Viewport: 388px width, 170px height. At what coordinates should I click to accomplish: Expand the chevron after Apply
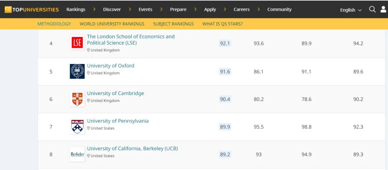pos(225,9)
